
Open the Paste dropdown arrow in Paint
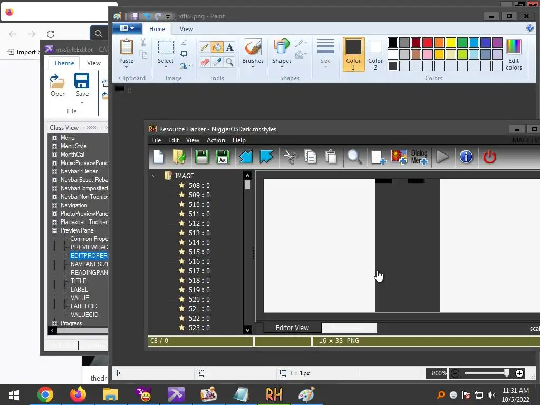126,67
